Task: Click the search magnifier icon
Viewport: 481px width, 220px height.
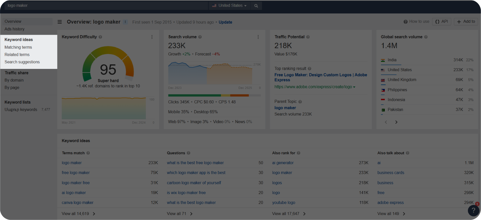Action: coord(256,6)
